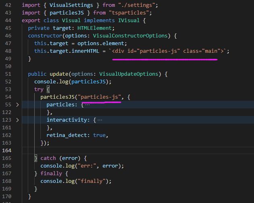Click the "finally" string on line 168

tap(92, 181)
